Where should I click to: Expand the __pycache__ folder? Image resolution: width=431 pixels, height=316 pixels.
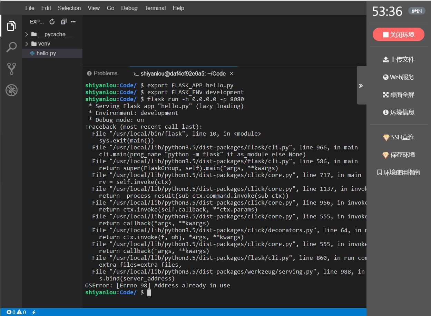click(51, 34)
